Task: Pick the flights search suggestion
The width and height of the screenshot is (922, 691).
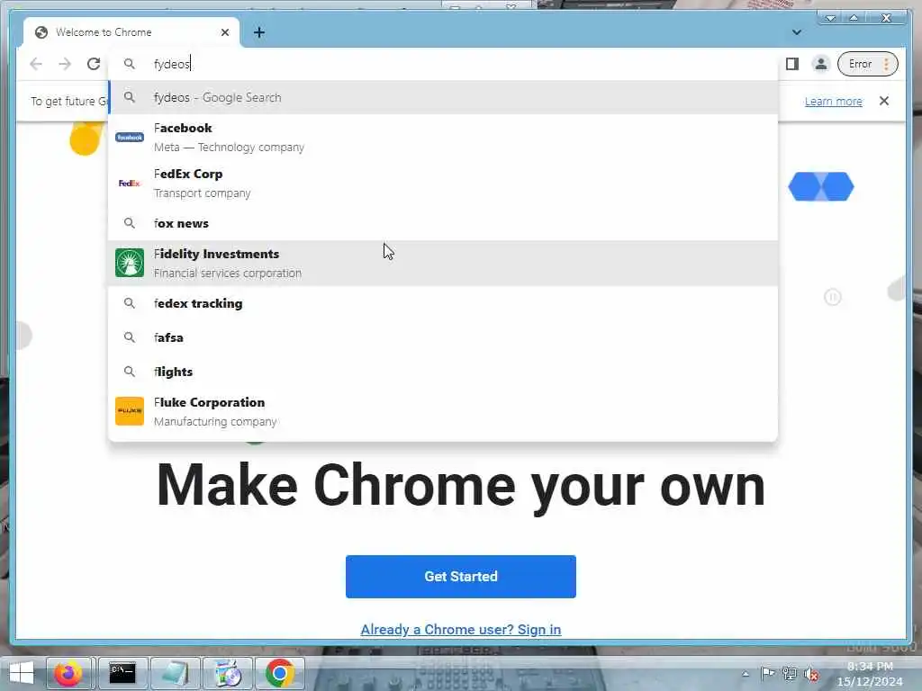Action: coord(443,372)
